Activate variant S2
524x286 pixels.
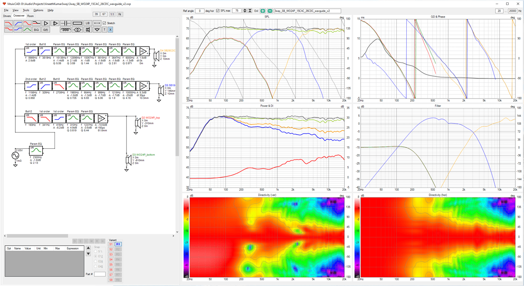pos(111,249)
